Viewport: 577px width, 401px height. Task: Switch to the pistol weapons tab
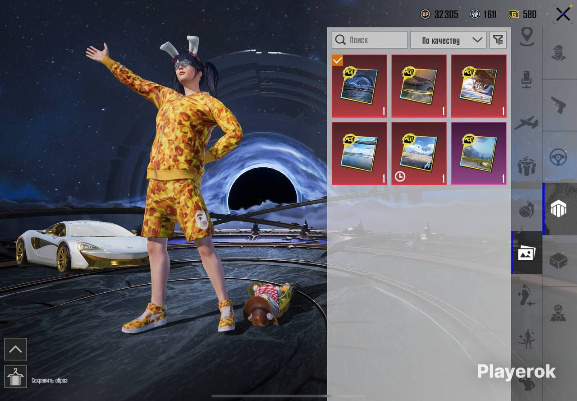(x=559, y=106)
